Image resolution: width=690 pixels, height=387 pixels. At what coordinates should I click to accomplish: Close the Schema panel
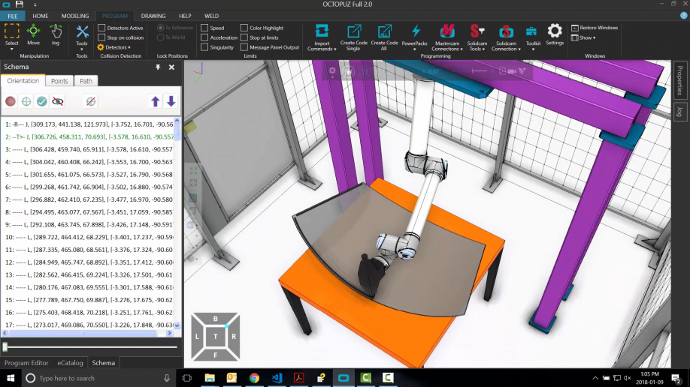(x=171, y=67)
